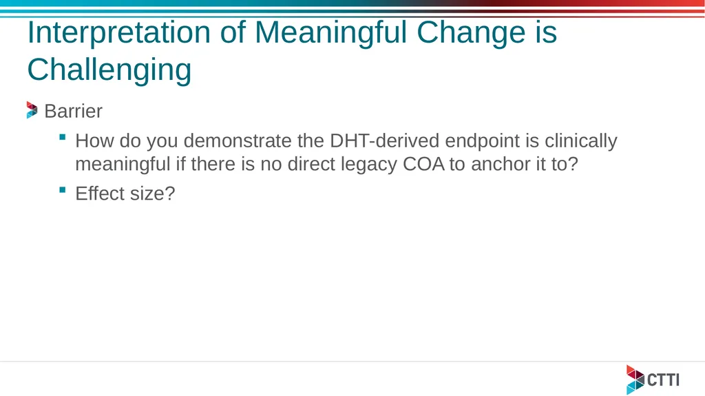The image size is (705, 396).
Task: Click "anchor it to?" at sentence end
Action: pos(524,164)
